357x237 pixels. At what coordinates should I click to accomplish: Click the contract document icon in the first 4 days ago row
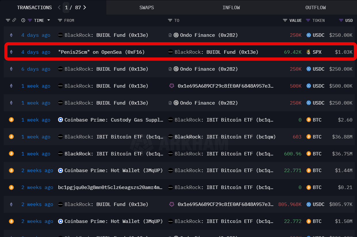point(170,35)
